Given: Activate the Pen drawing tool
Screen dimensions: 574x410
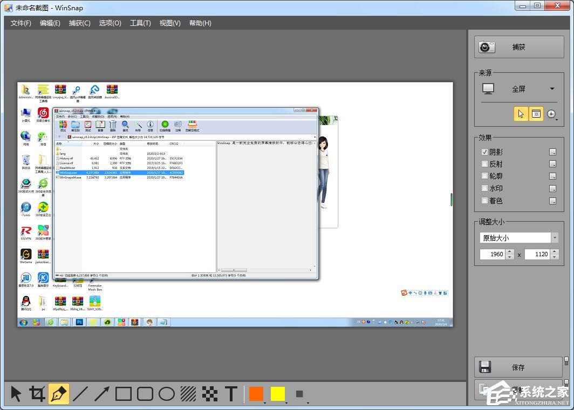Looking at the screenshot, I should [58, 394].
